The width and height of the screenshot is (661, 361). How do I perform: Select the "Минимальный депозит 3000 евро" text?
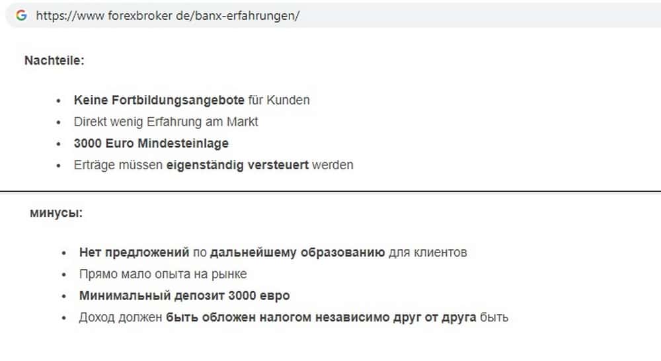click(184, 296)
